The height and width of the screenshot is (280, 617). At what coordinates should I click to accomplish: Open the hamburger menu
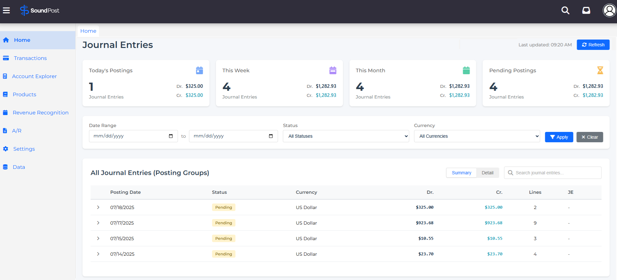click(x=6, y=10)
